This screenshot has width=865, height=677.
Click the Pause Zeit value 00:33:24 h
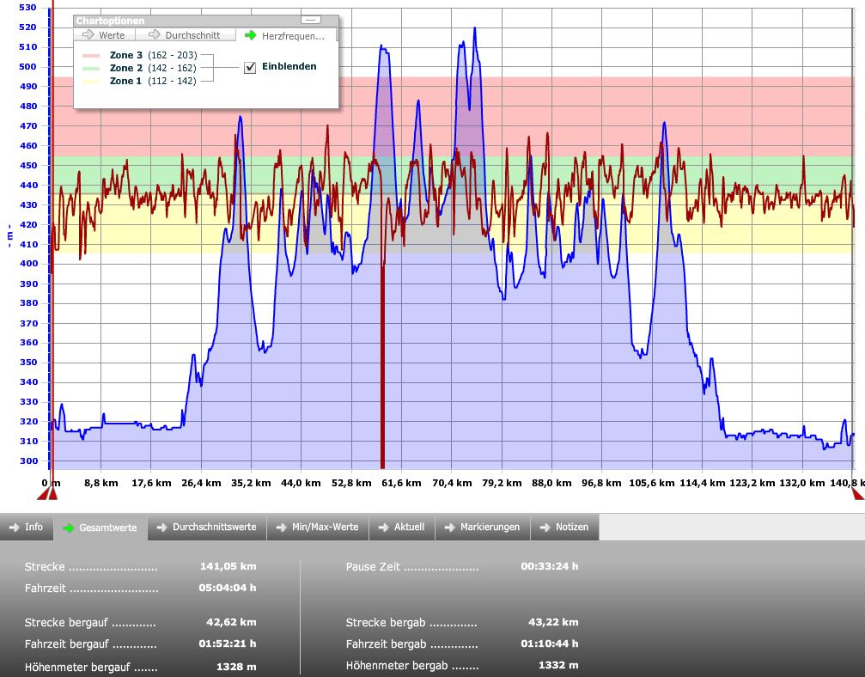(x=550, y=566)
